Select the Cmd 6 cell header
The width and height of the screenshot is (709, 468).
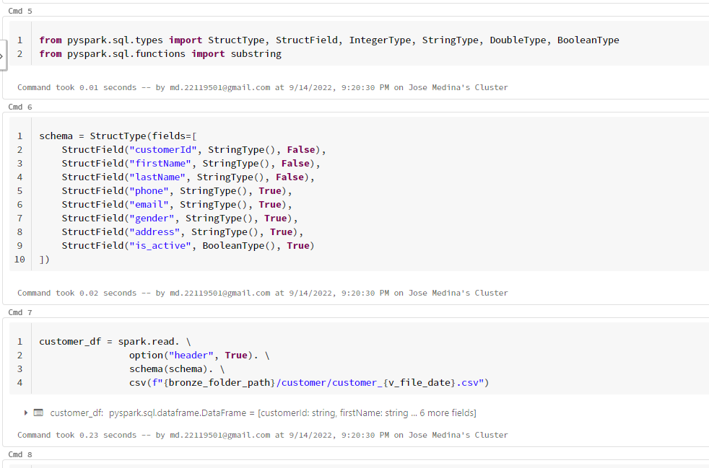point(19,106)
